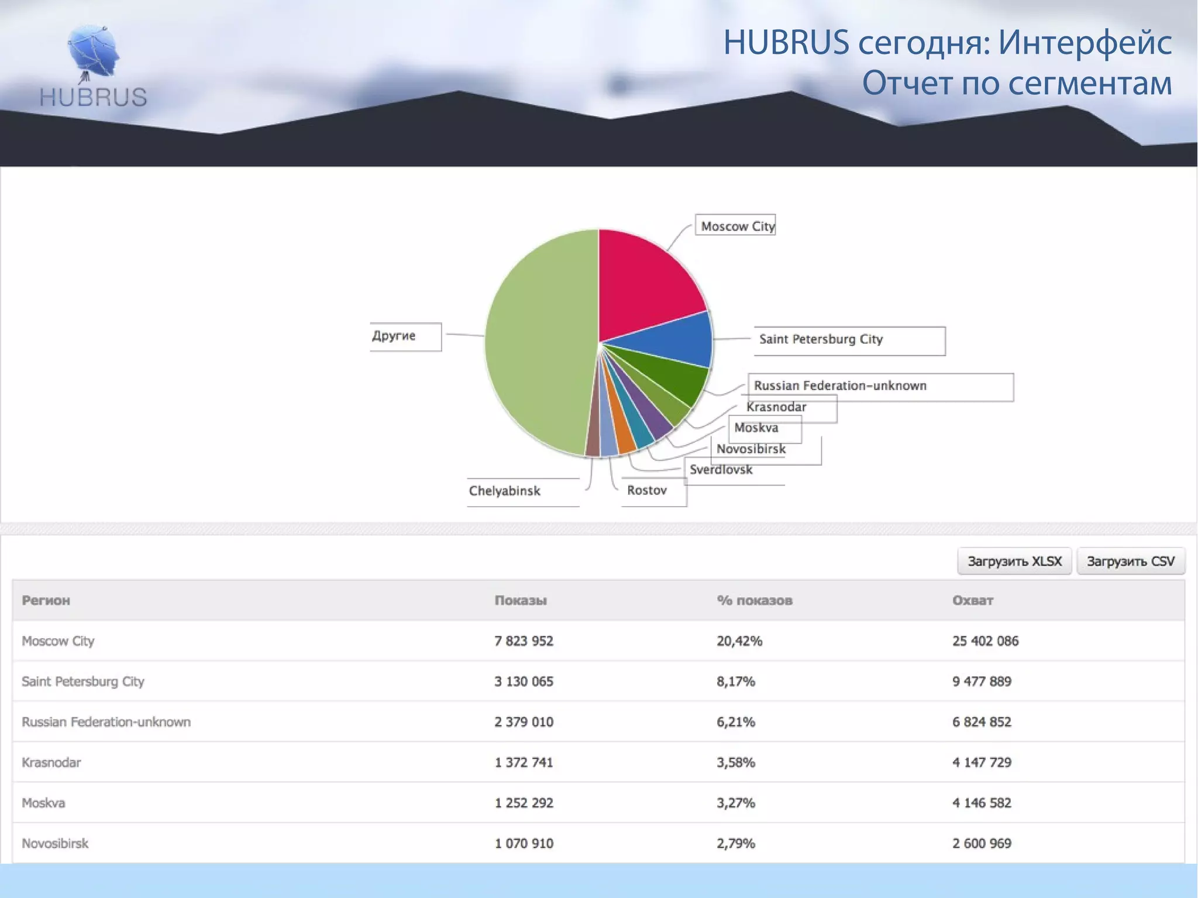Click the HUBRUS logo
Viewport: 1198px width, 898px height.
click(94, 66)
